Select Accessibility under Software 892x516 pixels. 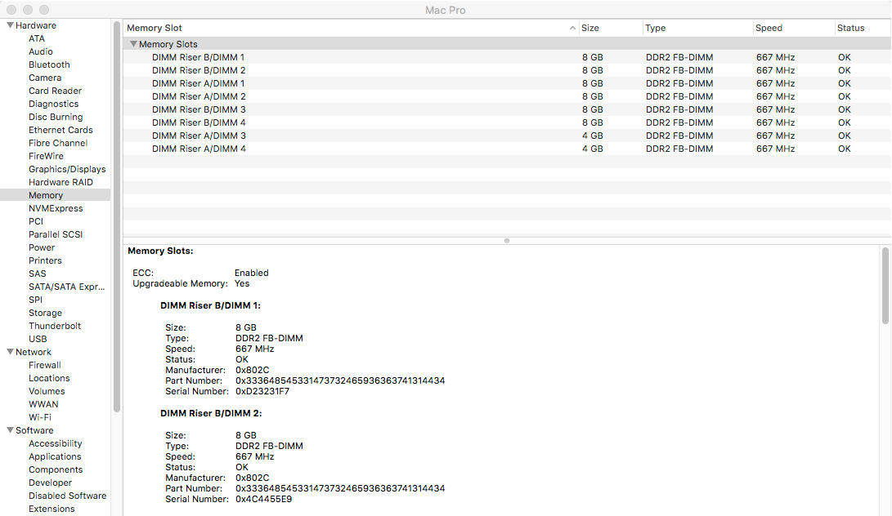(55, 443)
